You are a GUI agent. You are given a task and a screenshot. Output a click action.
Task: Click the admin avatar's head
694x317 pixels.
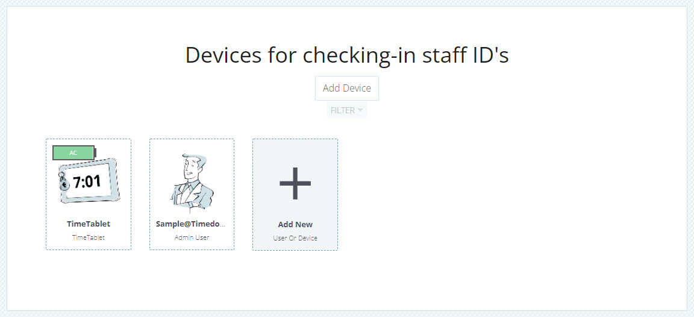(x=192, y=165)
